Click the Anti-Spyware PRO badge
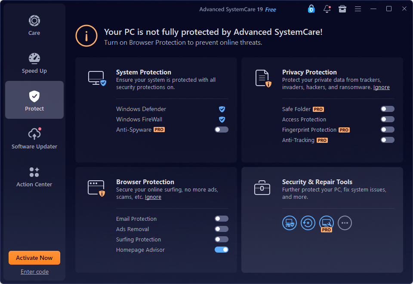 [159, 130]
